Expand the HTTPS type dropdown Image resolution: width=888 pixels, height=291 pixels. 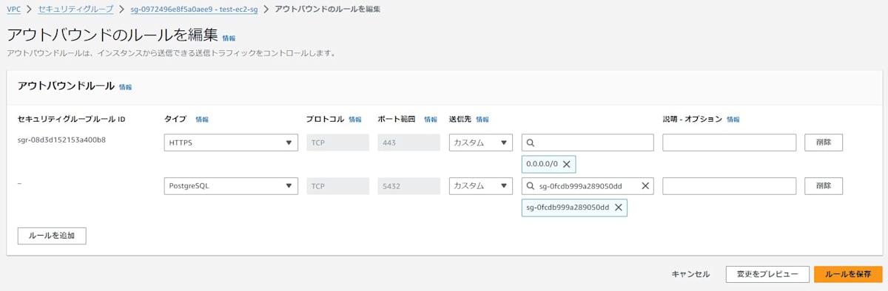pyautogui.click(x=231, y=143)
